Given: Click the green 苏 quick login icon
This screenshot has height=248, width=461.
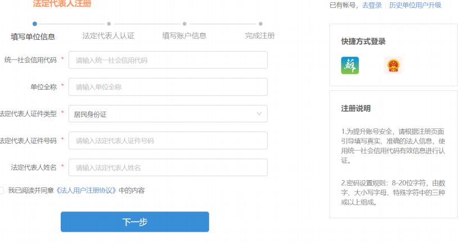Looking at the screenshot, I should (350, 66).
